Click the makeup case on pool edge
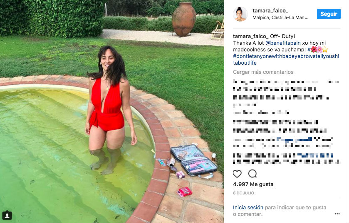Viewport: 349px width, 223px height. pos(194,160)
